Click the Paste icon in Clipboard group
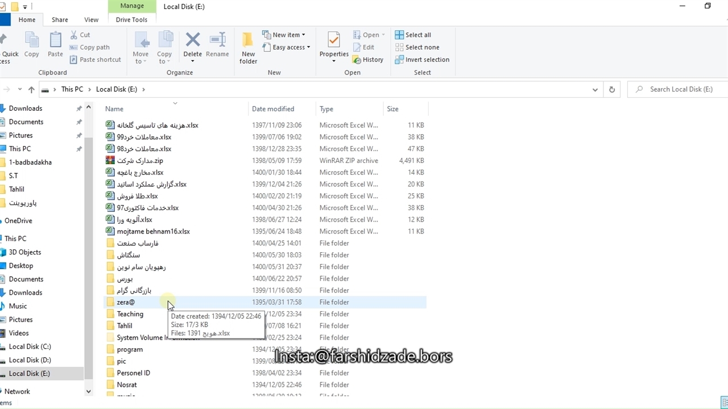 click(x=55, y=45)
